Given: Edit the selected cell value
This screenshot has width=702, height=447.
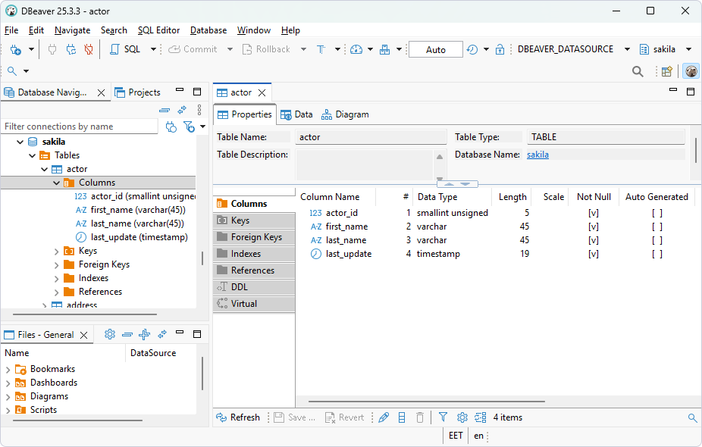Looking at the screenshot, I should pyautogui.click(x=383, y=417).
